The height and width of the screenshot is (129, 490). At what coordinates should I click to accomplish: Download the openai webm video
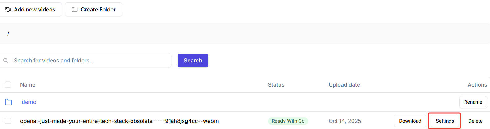click(x=410, y=121)
